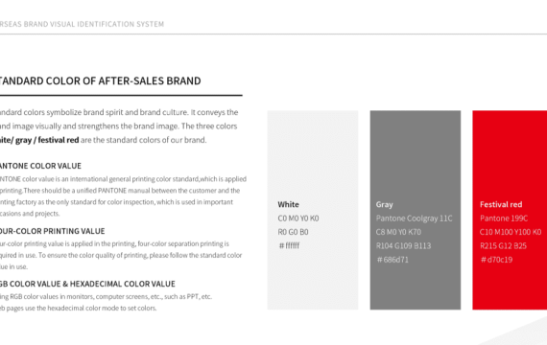
Task: Click the 'Gray' swatch label
Action: click(385, 204)
